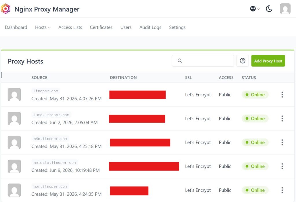
Task: Click owner avatar in kuma.itnoper.com row
Action: tap(14, 119)
